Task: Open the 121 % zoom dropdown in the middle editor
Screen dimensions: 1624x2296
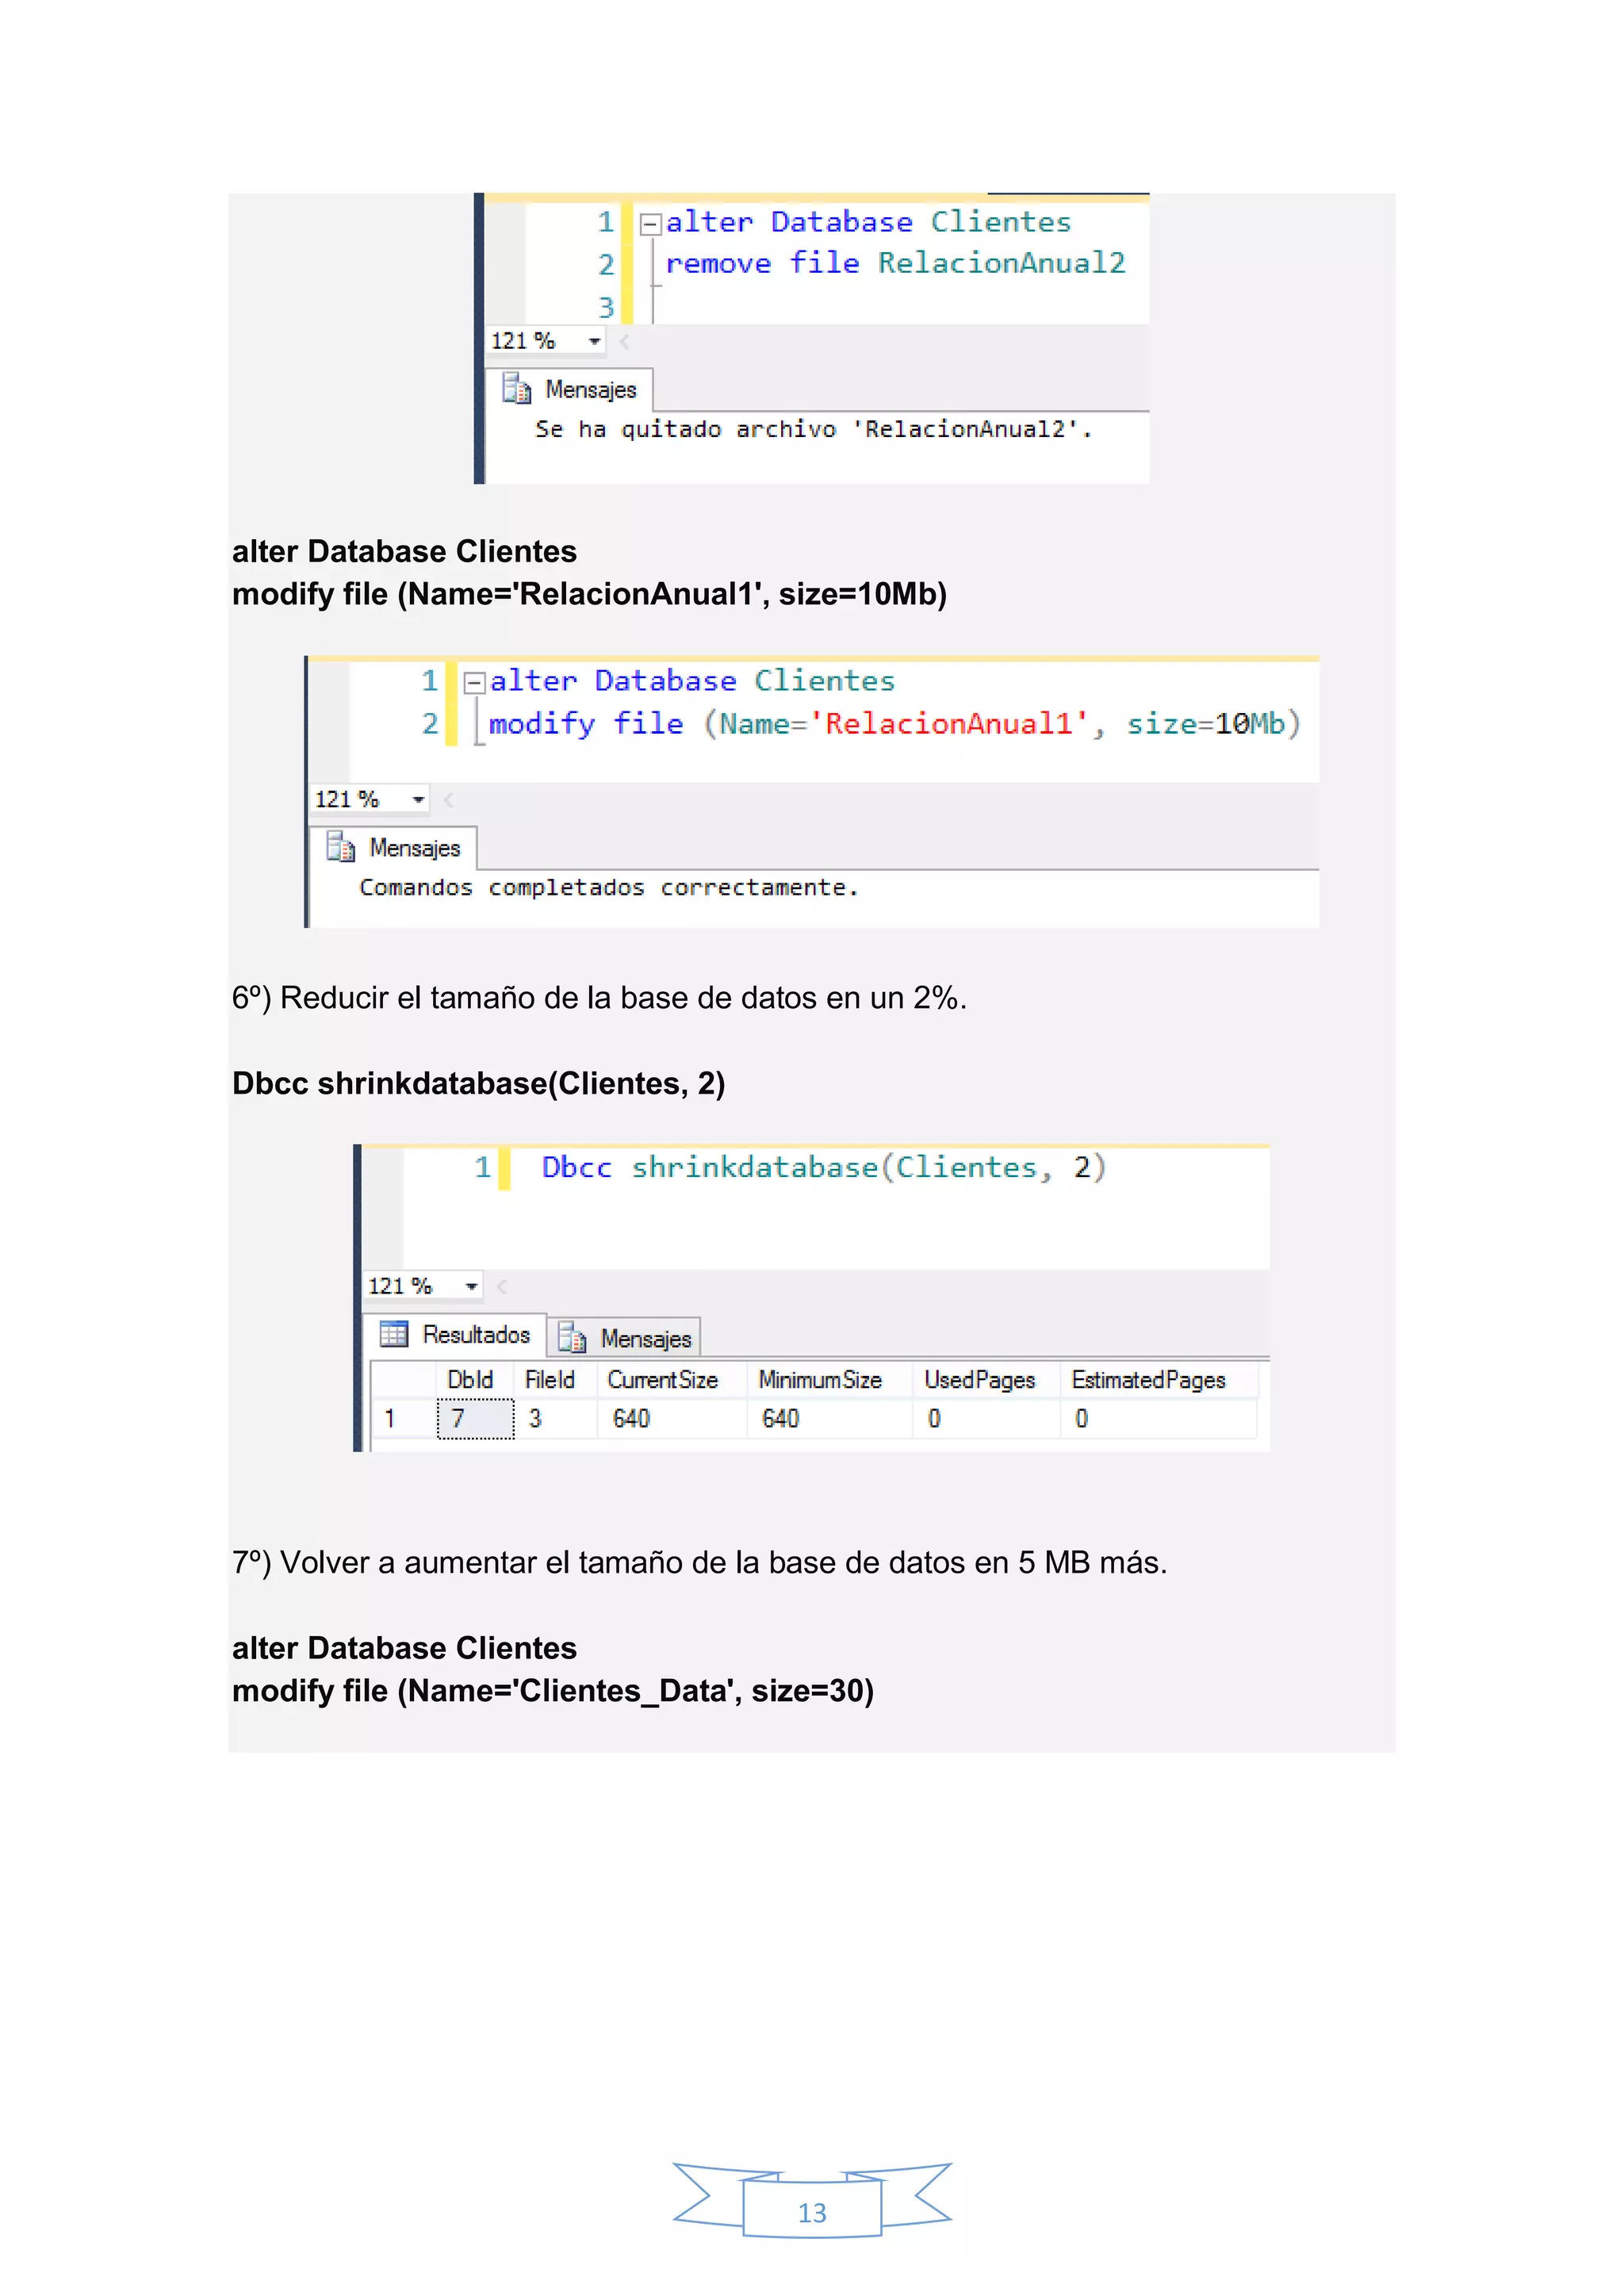Action: click(x=418, y=799)
